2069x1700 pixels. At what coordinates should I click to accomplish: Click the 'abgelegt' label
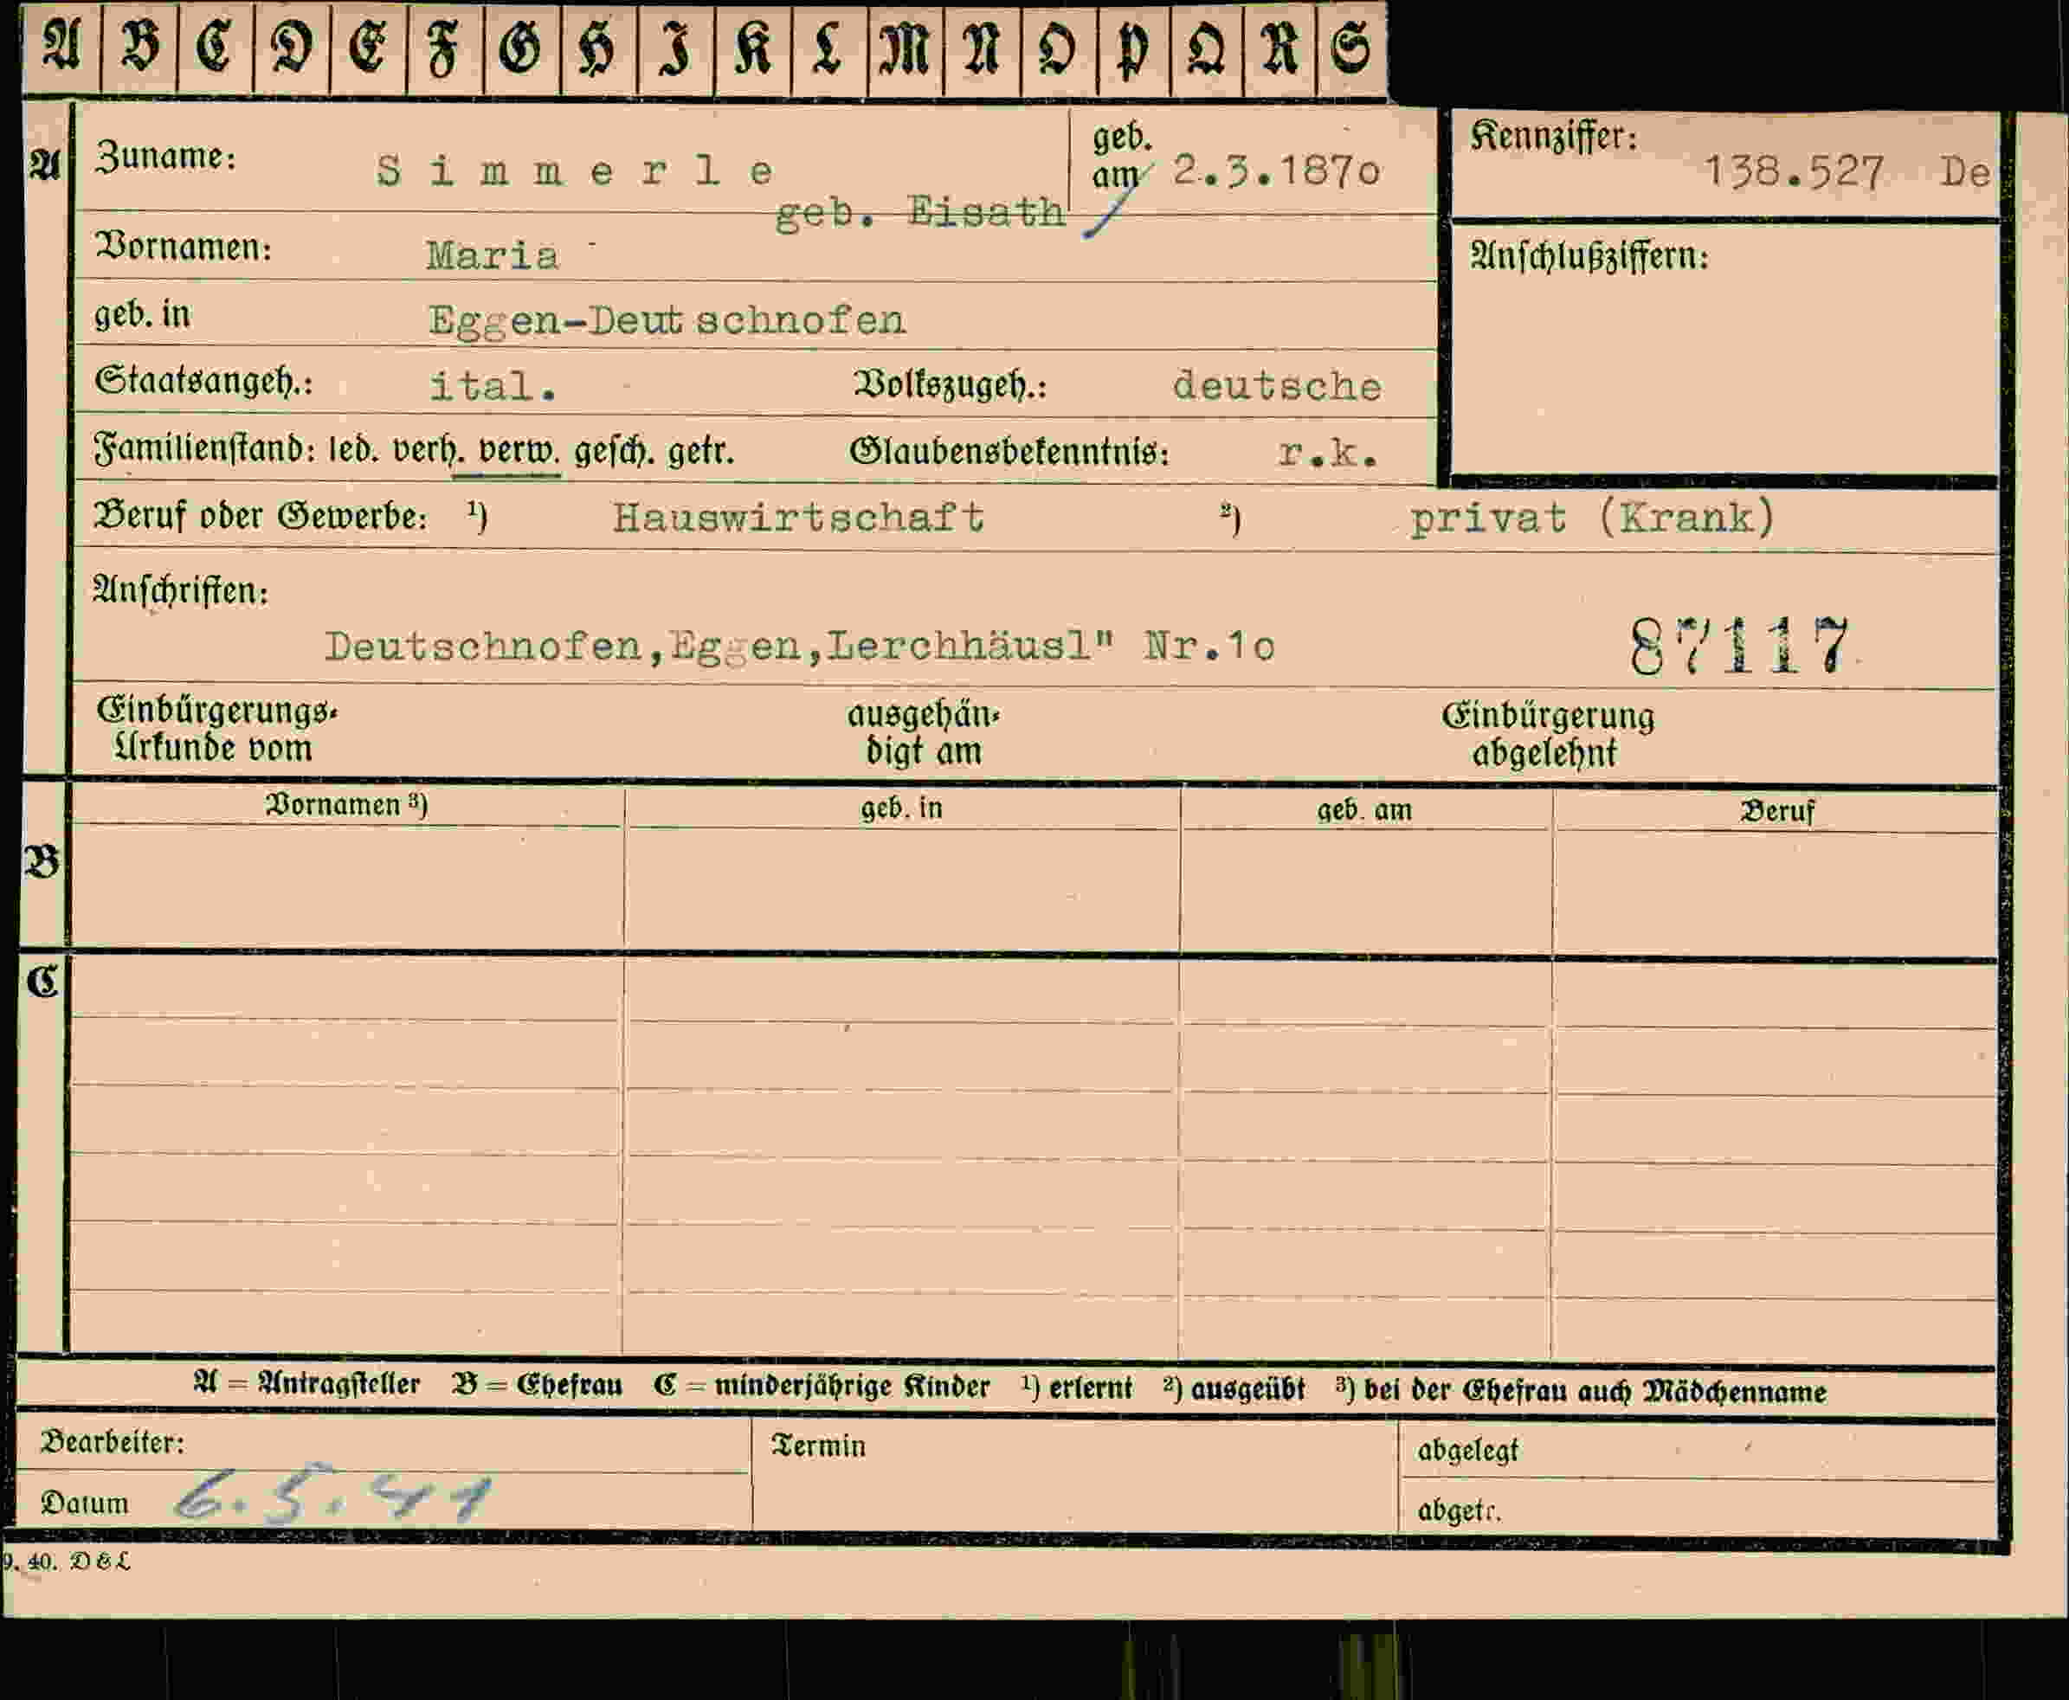(x=1468, y=1449)
